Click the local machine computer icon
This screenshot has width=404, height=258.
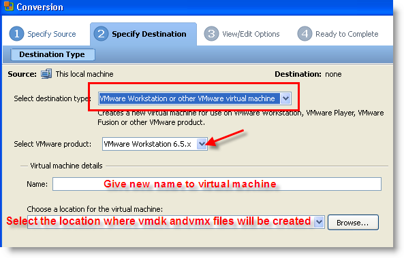(46, 74)
